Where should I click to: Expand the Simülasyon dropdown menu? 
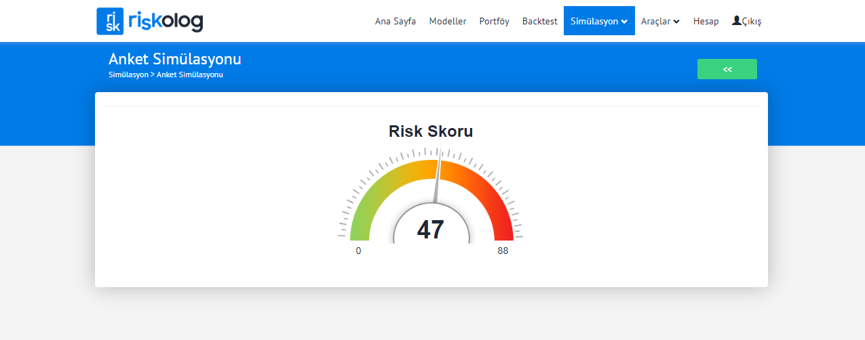coord(595,21)
